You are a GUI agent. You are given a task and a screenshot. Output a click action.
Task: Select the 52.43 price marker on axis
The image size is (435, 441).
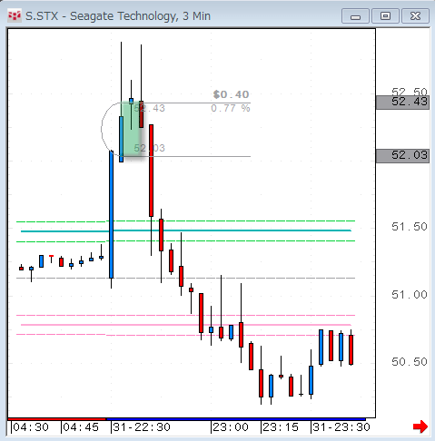pyautogui.click(x=402, y=103)
